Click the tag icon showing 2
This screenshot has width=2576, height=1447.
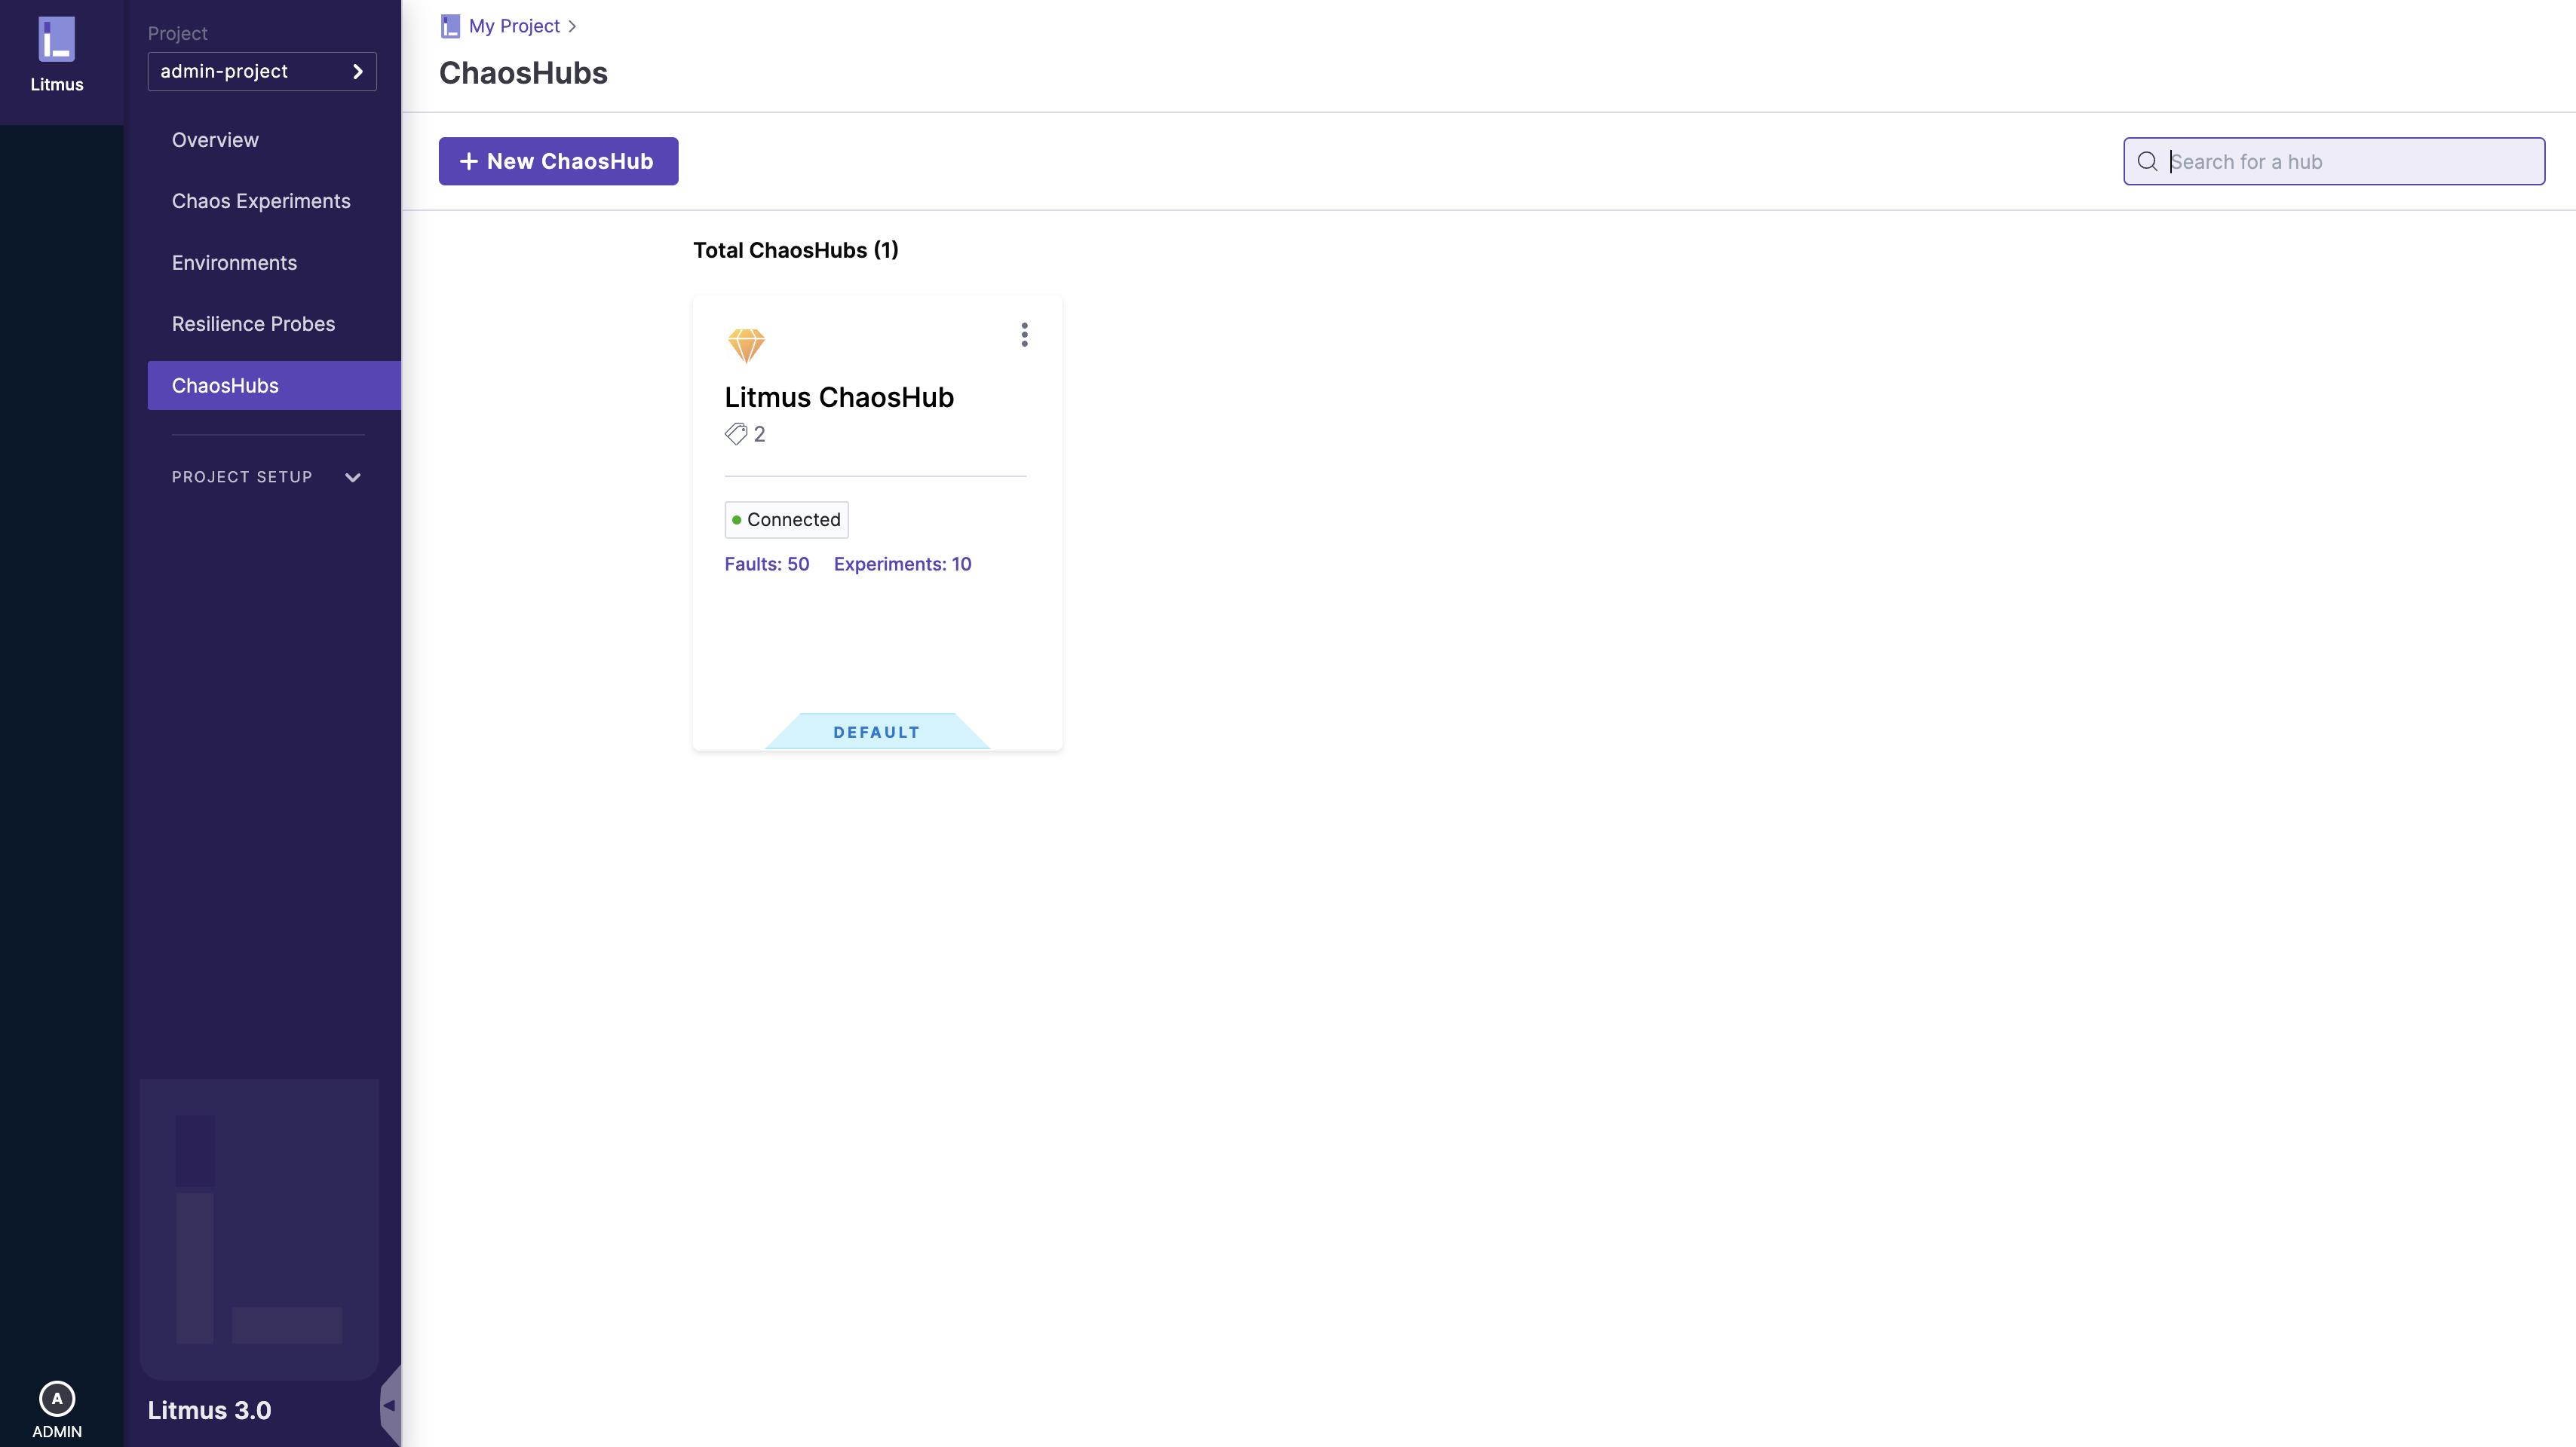pos(736,433)
